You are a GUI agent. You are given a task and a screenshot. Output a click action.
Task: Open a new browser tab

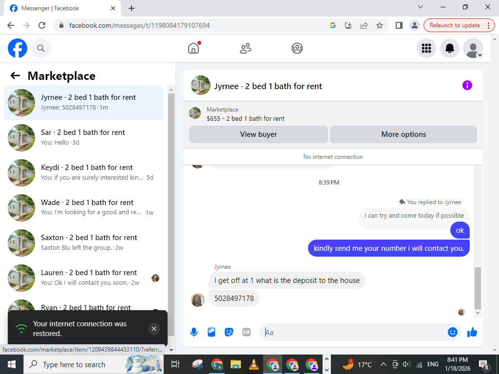[x=132, y=8]
